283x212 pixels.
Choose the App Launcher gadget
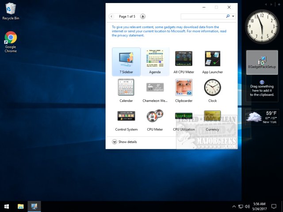[212, 61]
